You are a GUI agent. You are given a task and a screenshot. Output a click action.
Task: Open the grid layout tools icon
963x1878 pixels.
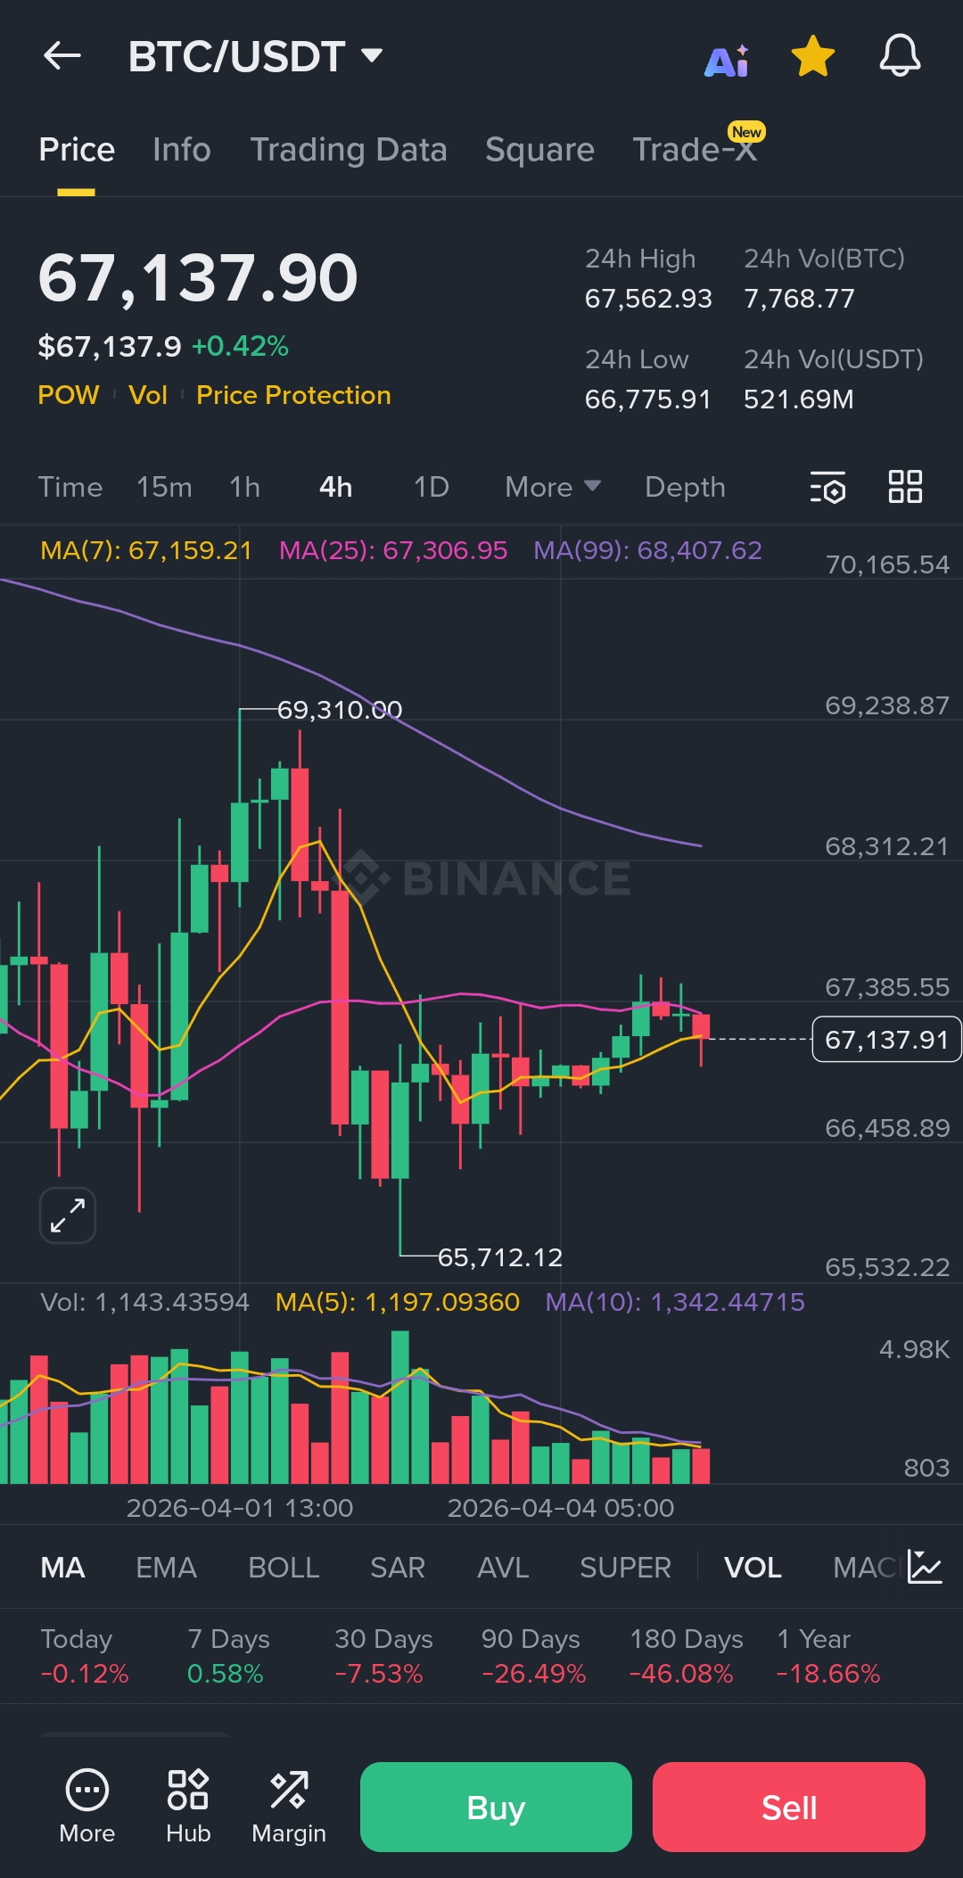(905, 487)
